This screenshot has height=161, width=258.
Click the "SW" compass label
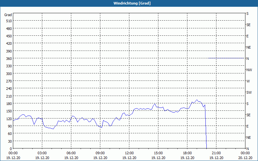(249, 92)
